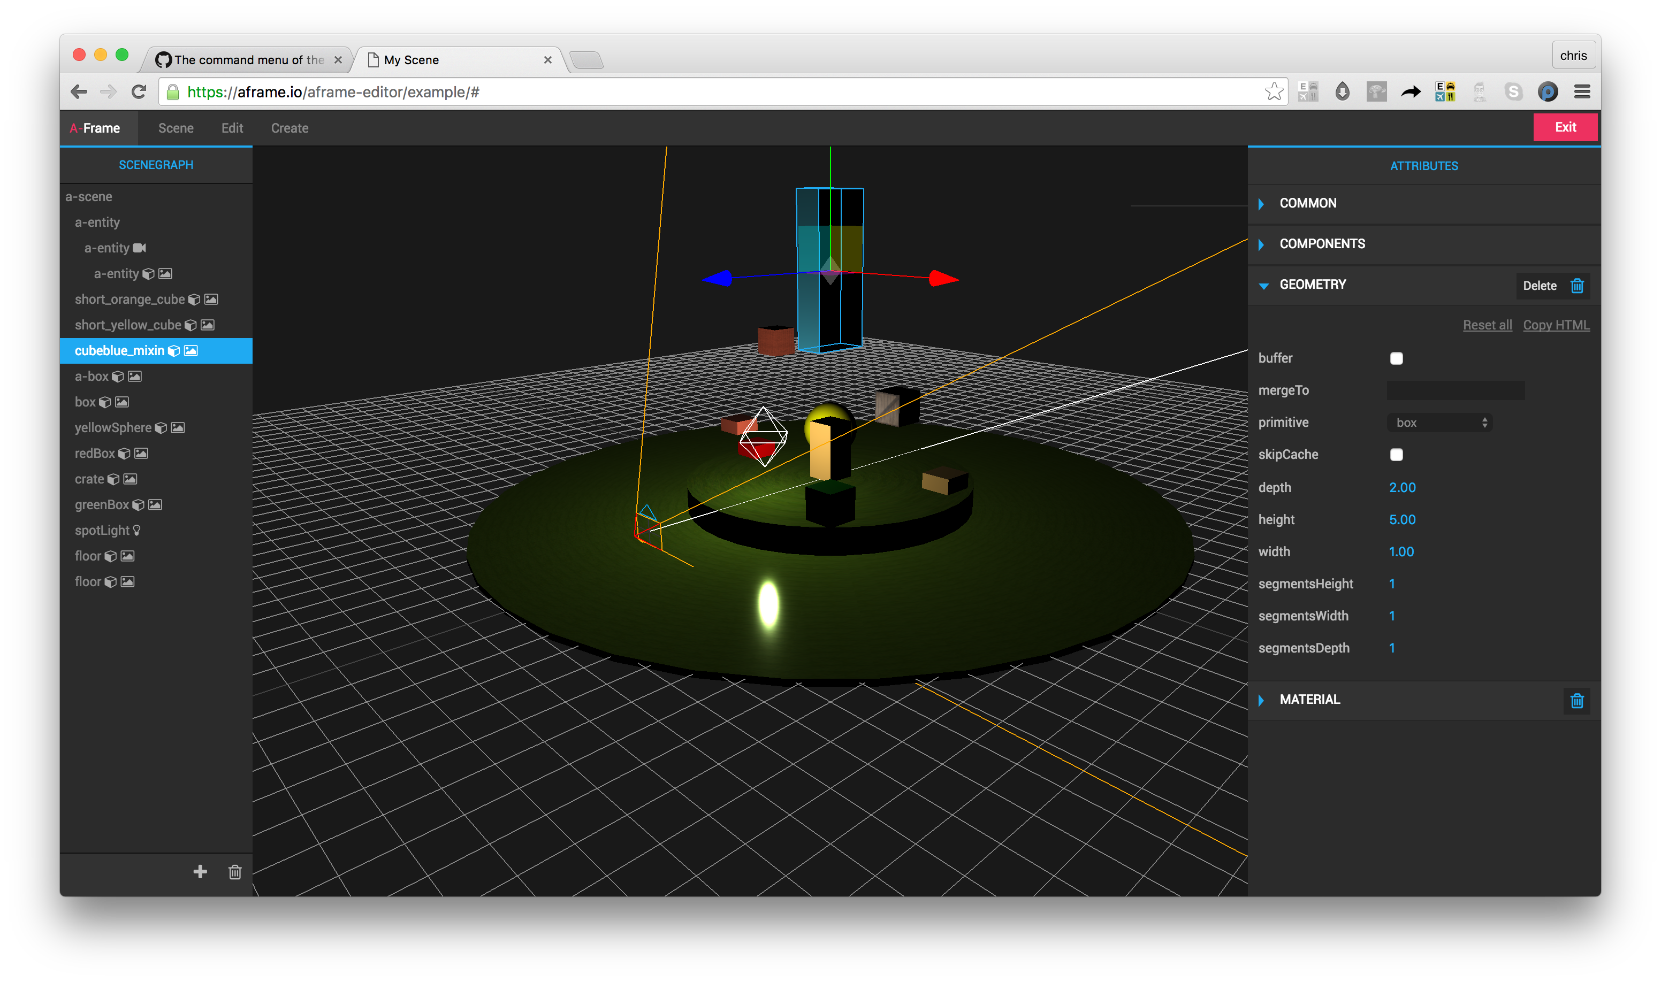The image size is (1661, 982).
Task: Open the Create menu
Action: point(289,128)
